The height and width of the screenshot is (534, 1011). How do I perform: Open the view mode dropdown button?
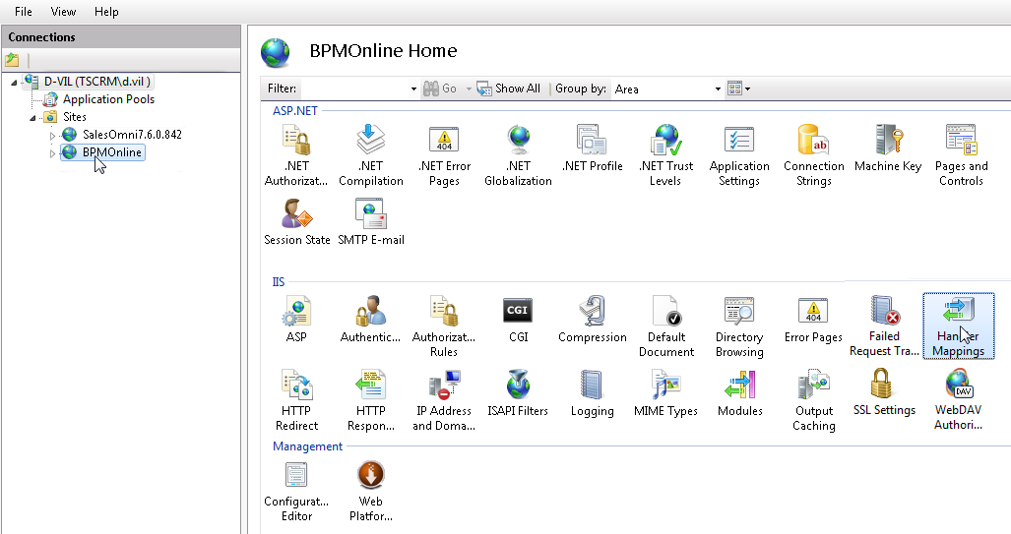pyautogui.click(x=739, y=89)
